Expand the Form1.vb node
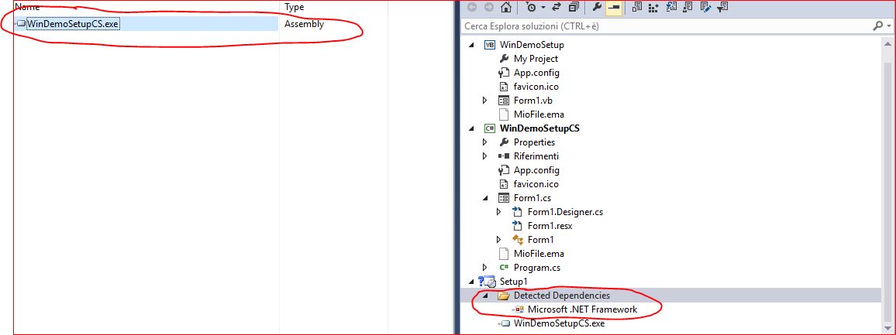Screen dimensions: 896x335 [485, 101]
